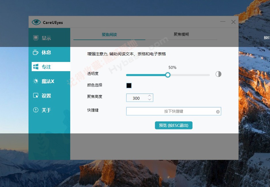Viewport: 270px width, 187px height.
Task: Open the 颜色选择 black color swatch
Action: click(x=129, y=85)
